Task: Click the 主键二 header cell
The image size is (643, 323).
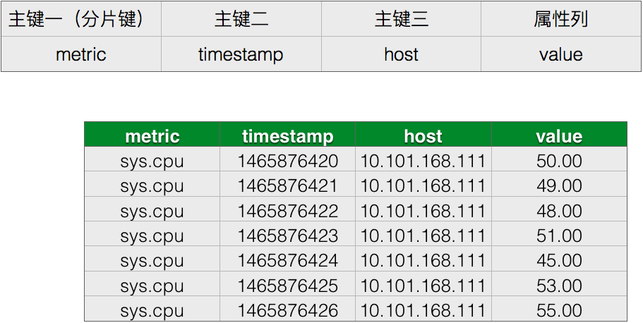Action: pos(241,19)
